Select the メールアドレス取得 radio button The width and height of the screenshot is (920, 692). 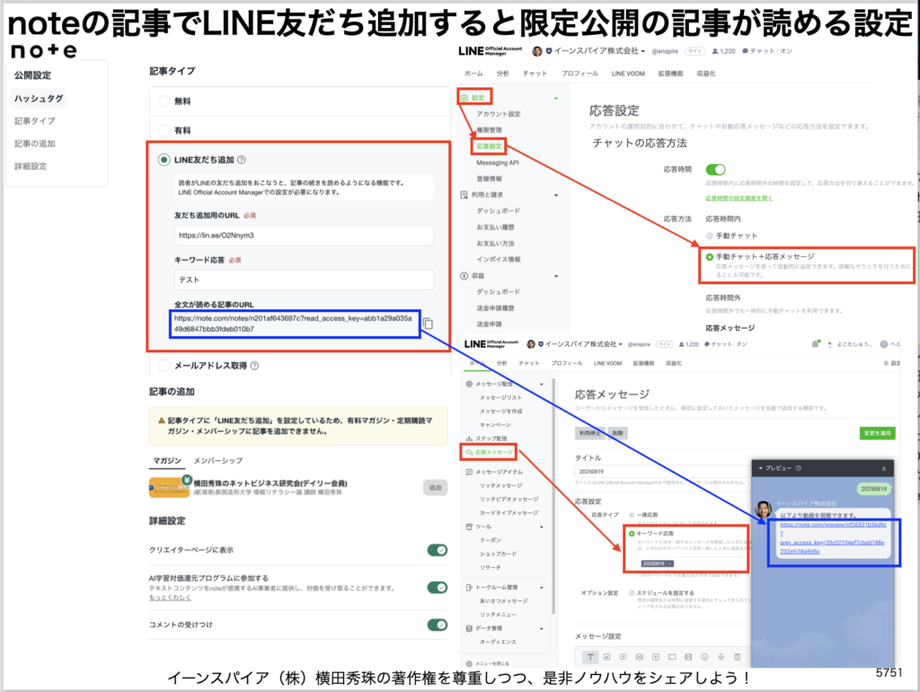coord(164,366)
